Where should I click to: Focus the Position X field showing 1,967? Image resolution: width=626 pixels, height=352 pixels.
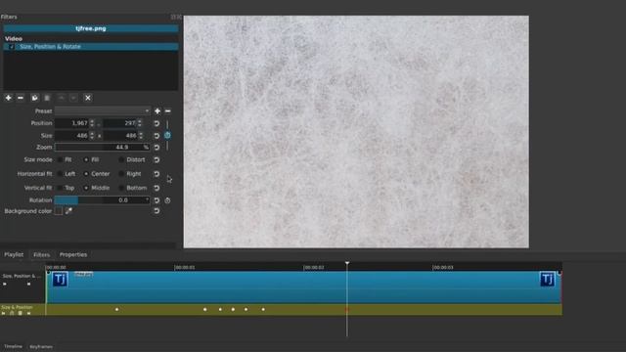pos(75,123)
